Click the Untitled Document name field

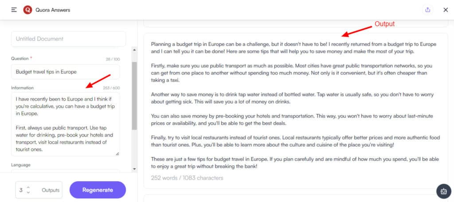[68, 39]
